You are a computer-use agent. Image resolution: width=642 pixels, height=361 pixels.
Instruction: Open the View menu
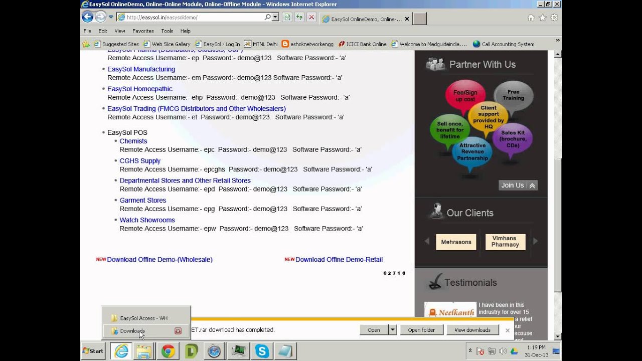click(x=120, y=31)
